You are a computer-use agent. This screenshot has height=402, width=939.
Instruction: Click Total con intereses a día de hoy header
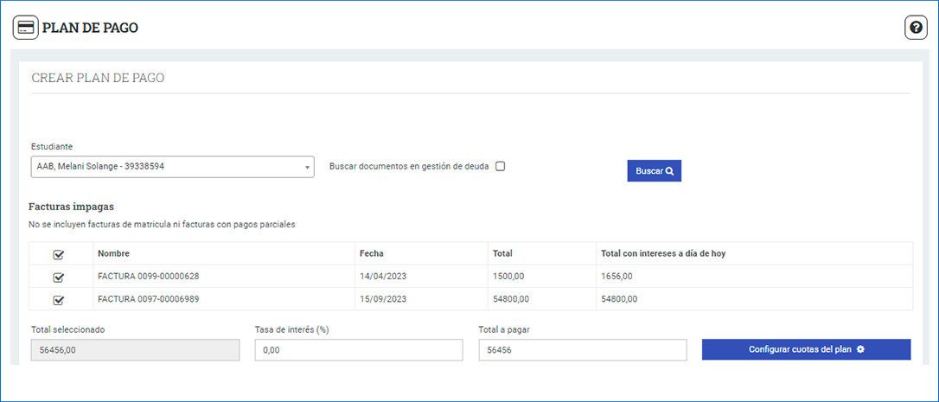coord(663,253)
